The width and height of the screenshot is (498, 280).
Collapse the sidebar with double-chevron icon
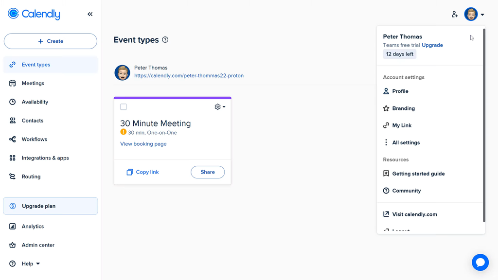pos(90,14)
